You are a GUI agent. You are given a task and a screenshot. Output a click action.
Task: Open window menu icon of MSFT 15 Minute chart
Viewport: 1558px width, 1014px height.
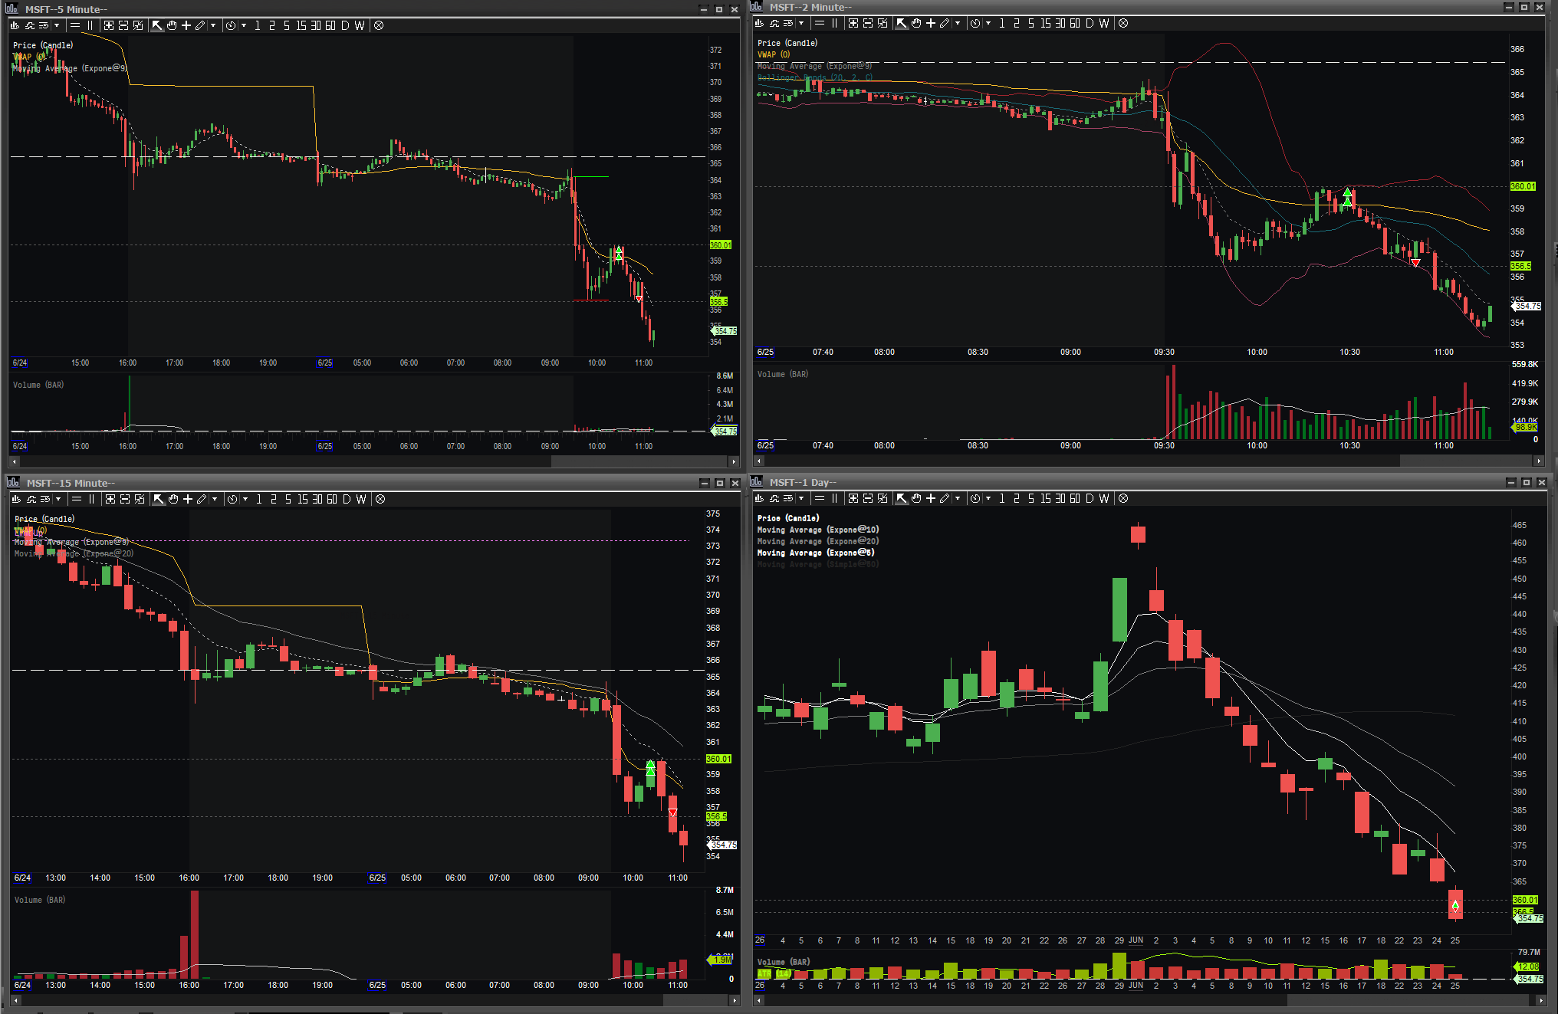tap(13, 482)
